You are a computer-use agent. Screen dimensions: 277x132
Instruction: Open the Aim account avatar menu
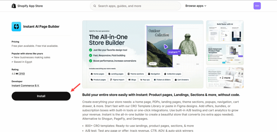point(257,6)
